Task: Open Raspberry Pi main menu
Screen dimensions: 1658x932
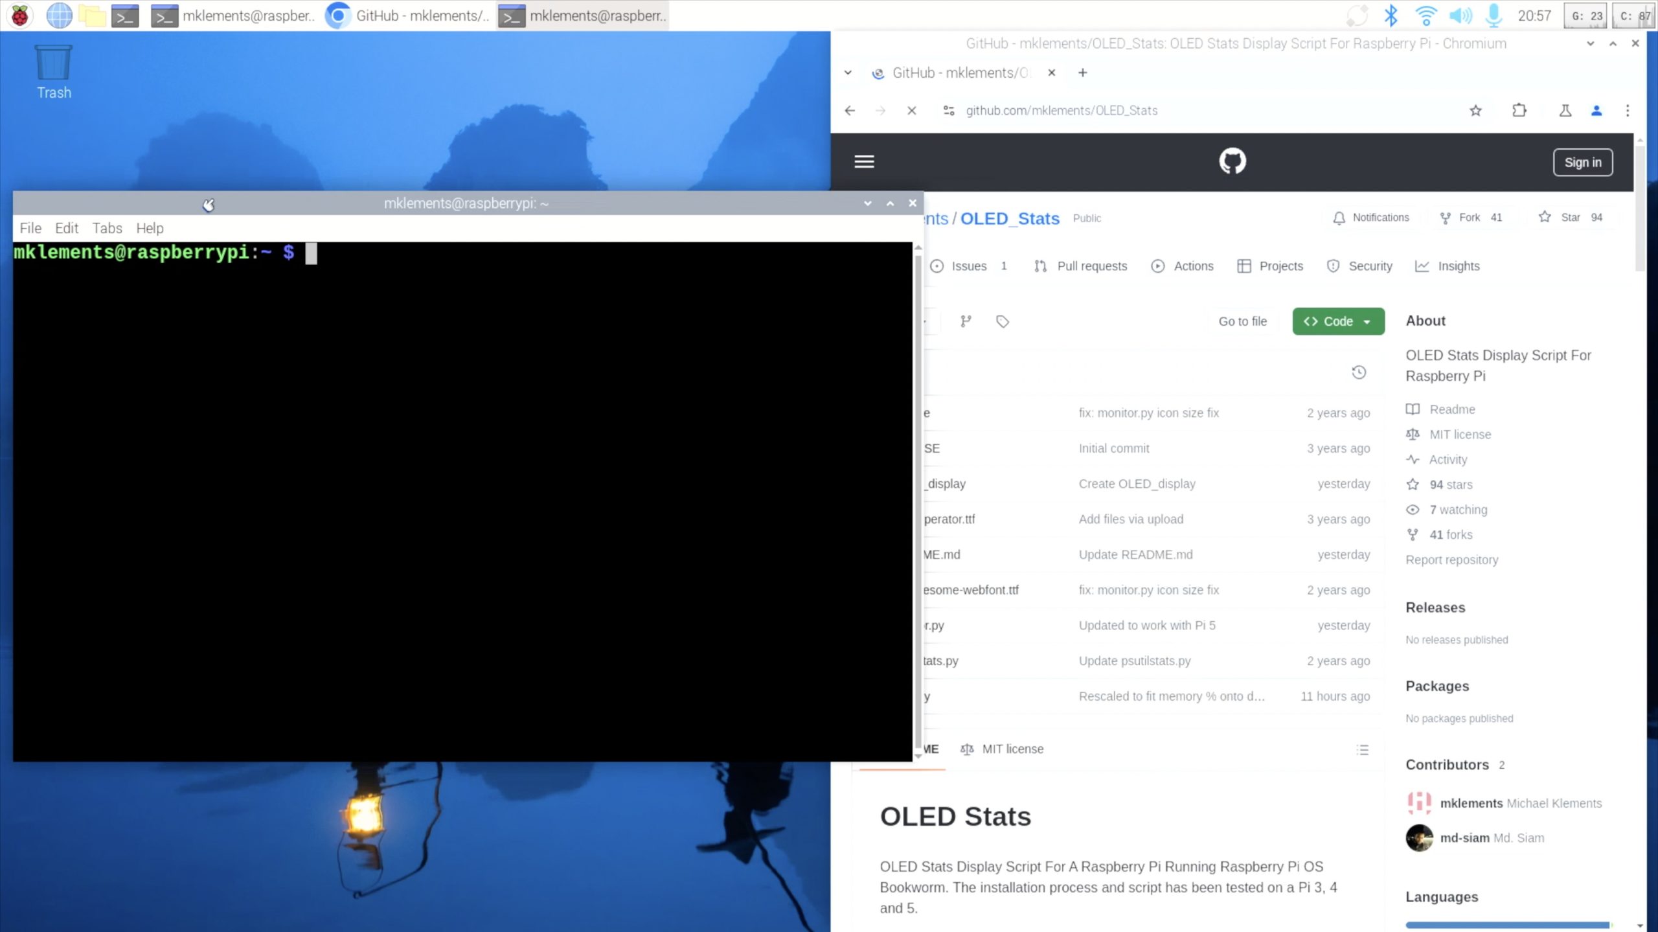Action: (x=20, y=16)
